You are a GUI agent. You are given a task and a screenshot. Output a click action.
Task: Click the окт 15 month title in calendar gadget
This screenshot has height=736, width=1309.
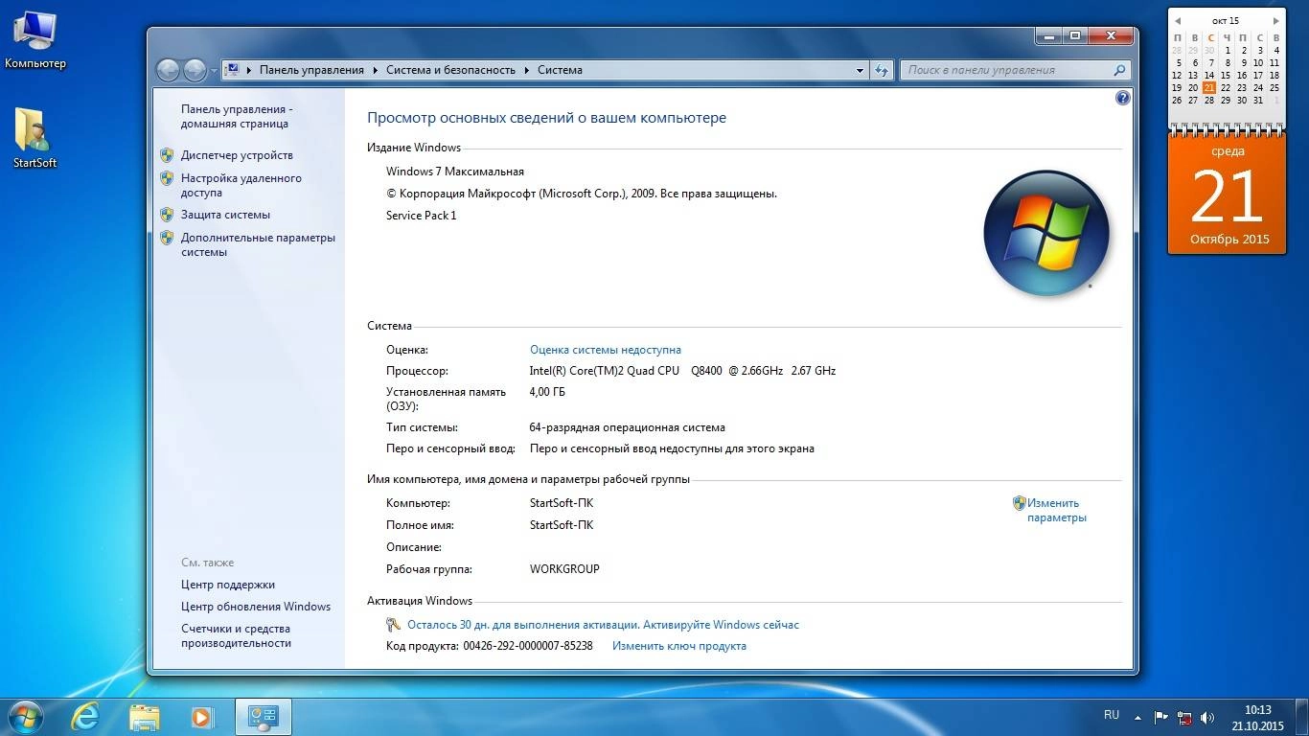pos(1226,21)
